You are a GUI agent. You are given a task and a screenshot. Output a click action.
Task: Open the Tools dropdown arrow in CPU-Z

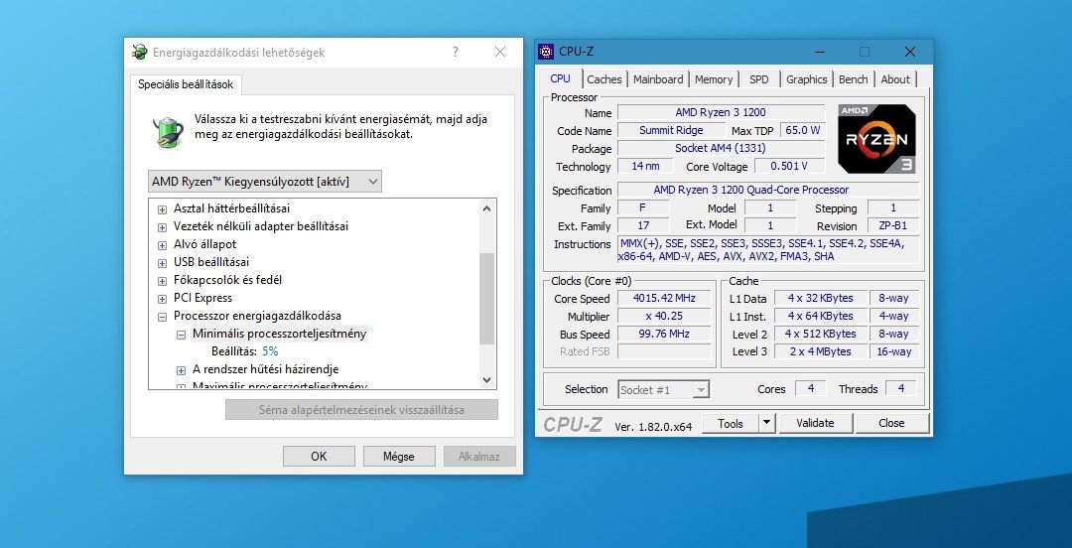pyautogui.click(x=767, y=423)
